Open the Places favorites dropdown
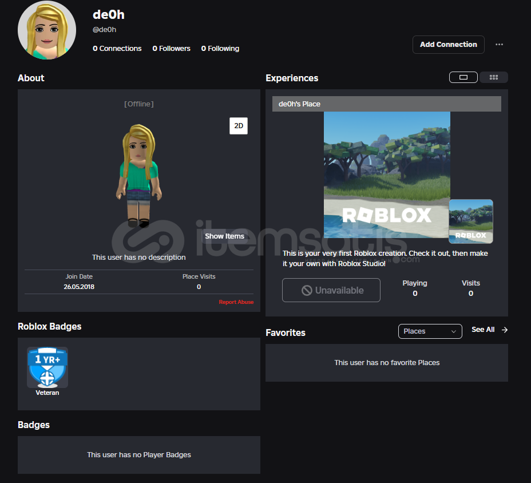This screenshot has width=531, height=483. click(430, 331)
